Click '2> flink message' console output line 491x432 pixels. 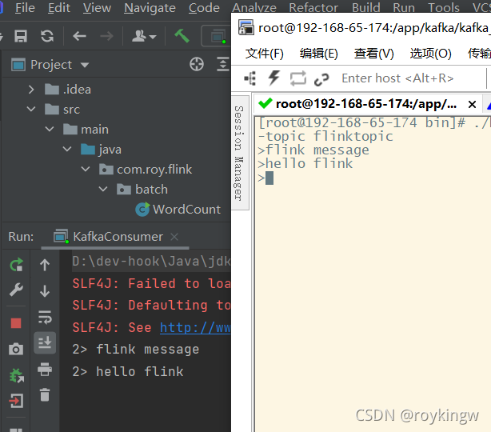(136, 350)
